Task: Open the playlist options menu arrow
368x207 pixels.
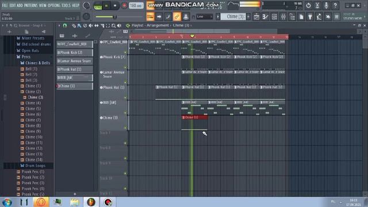Action: [x=59, y=25]
